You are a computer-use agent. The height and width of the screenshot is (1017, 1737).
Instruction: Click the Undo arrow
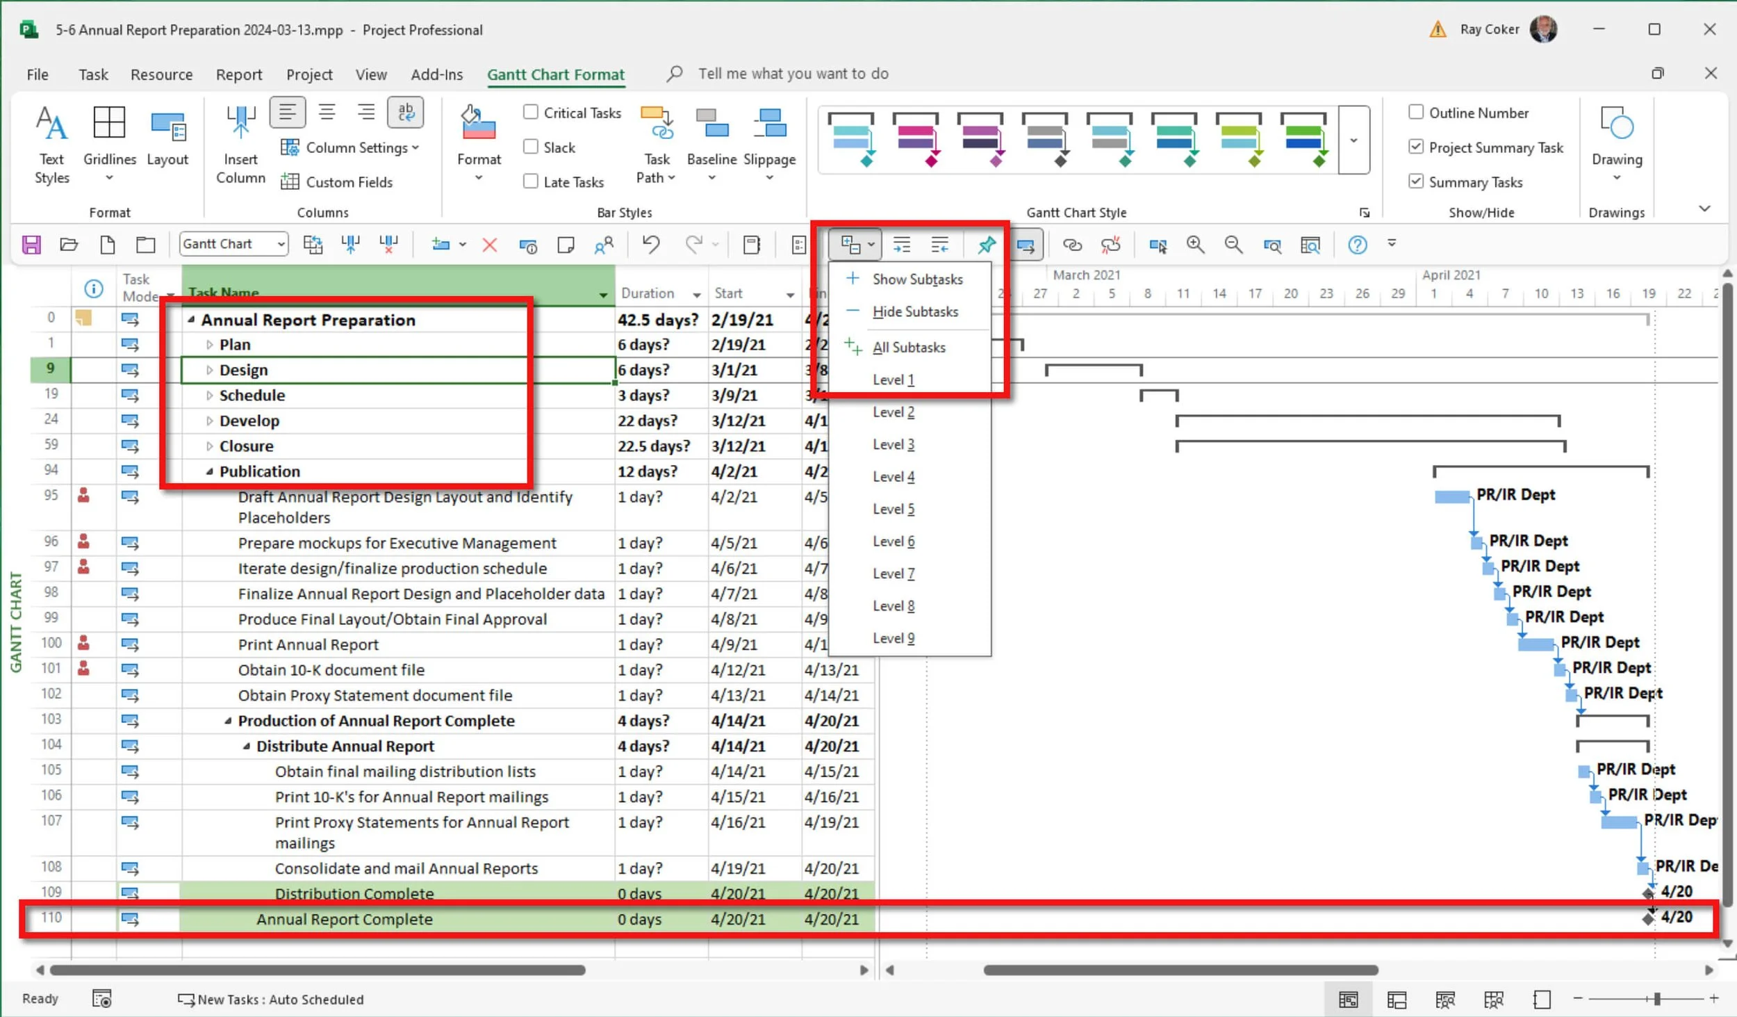650,244
